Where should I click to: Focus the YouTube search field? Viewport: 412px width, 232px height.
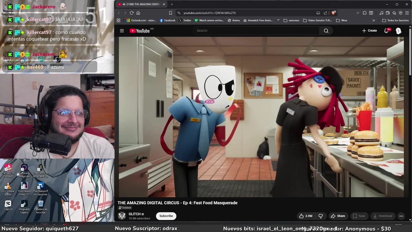(x=257, y=31)
